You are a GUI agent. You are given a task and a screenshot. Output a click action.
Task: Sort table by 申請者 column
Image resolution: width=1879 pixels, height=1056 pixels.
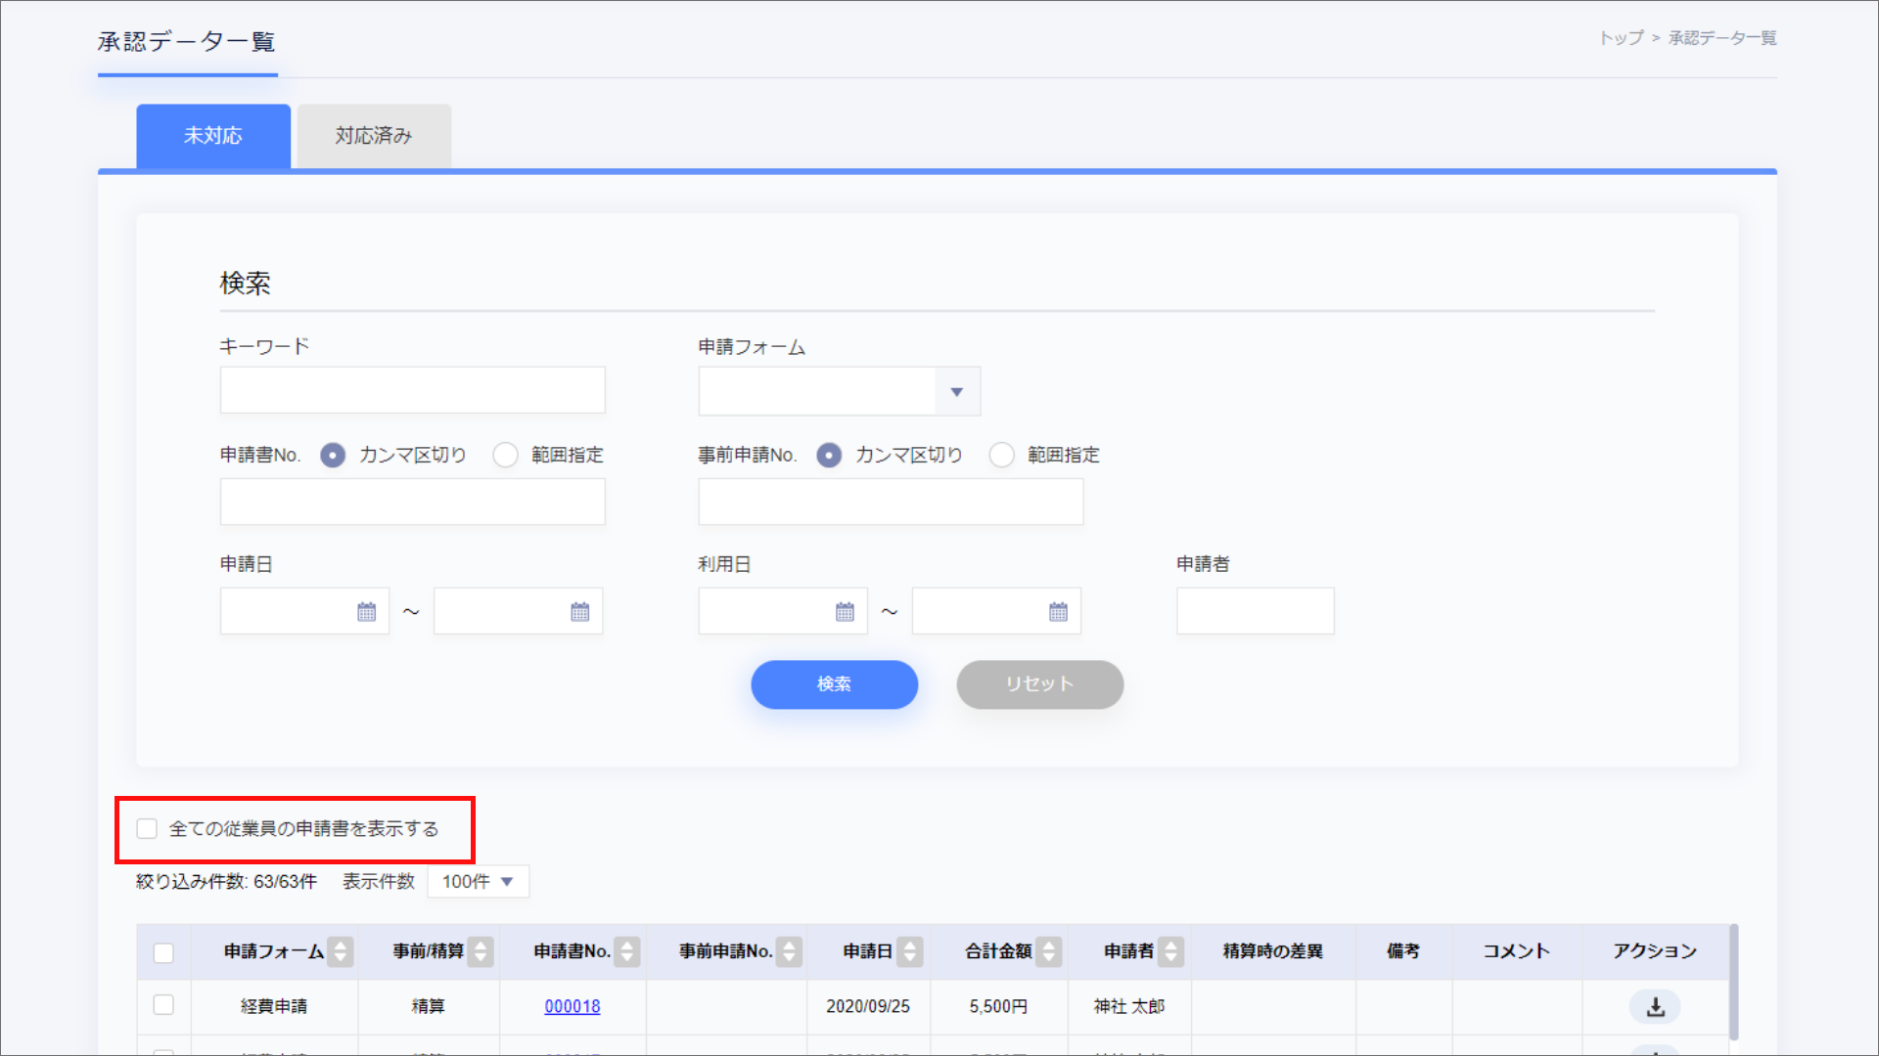click(1170, 951)
